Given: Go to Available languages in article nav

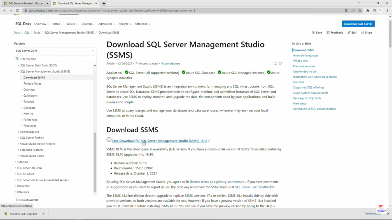Looking at the screenshot, I should click(305, 56).
